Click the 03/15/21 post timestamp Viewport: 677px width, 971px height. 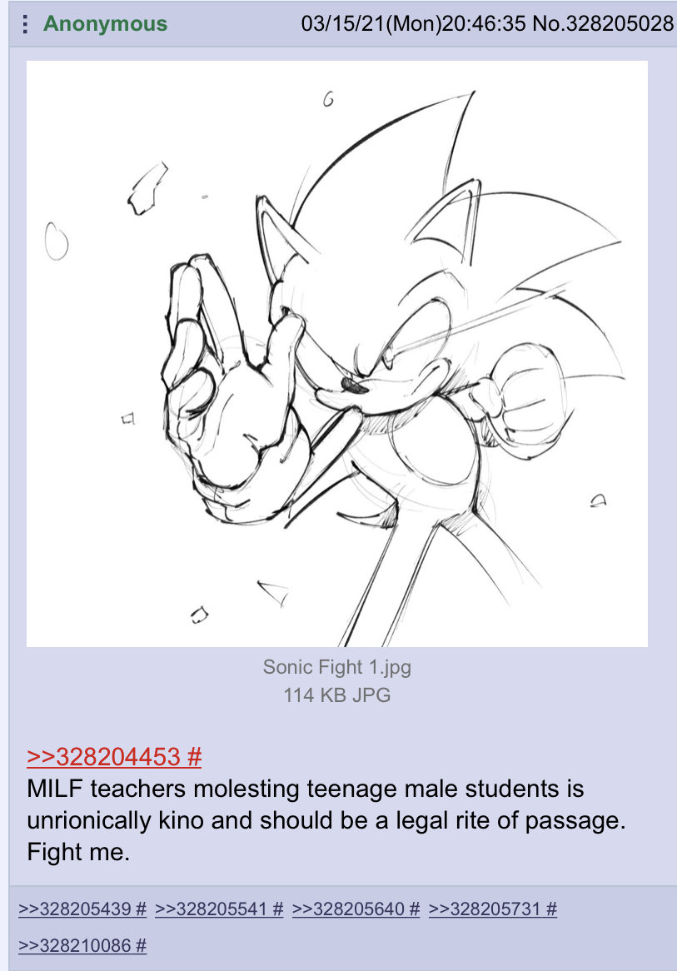(x=414, y=23)
